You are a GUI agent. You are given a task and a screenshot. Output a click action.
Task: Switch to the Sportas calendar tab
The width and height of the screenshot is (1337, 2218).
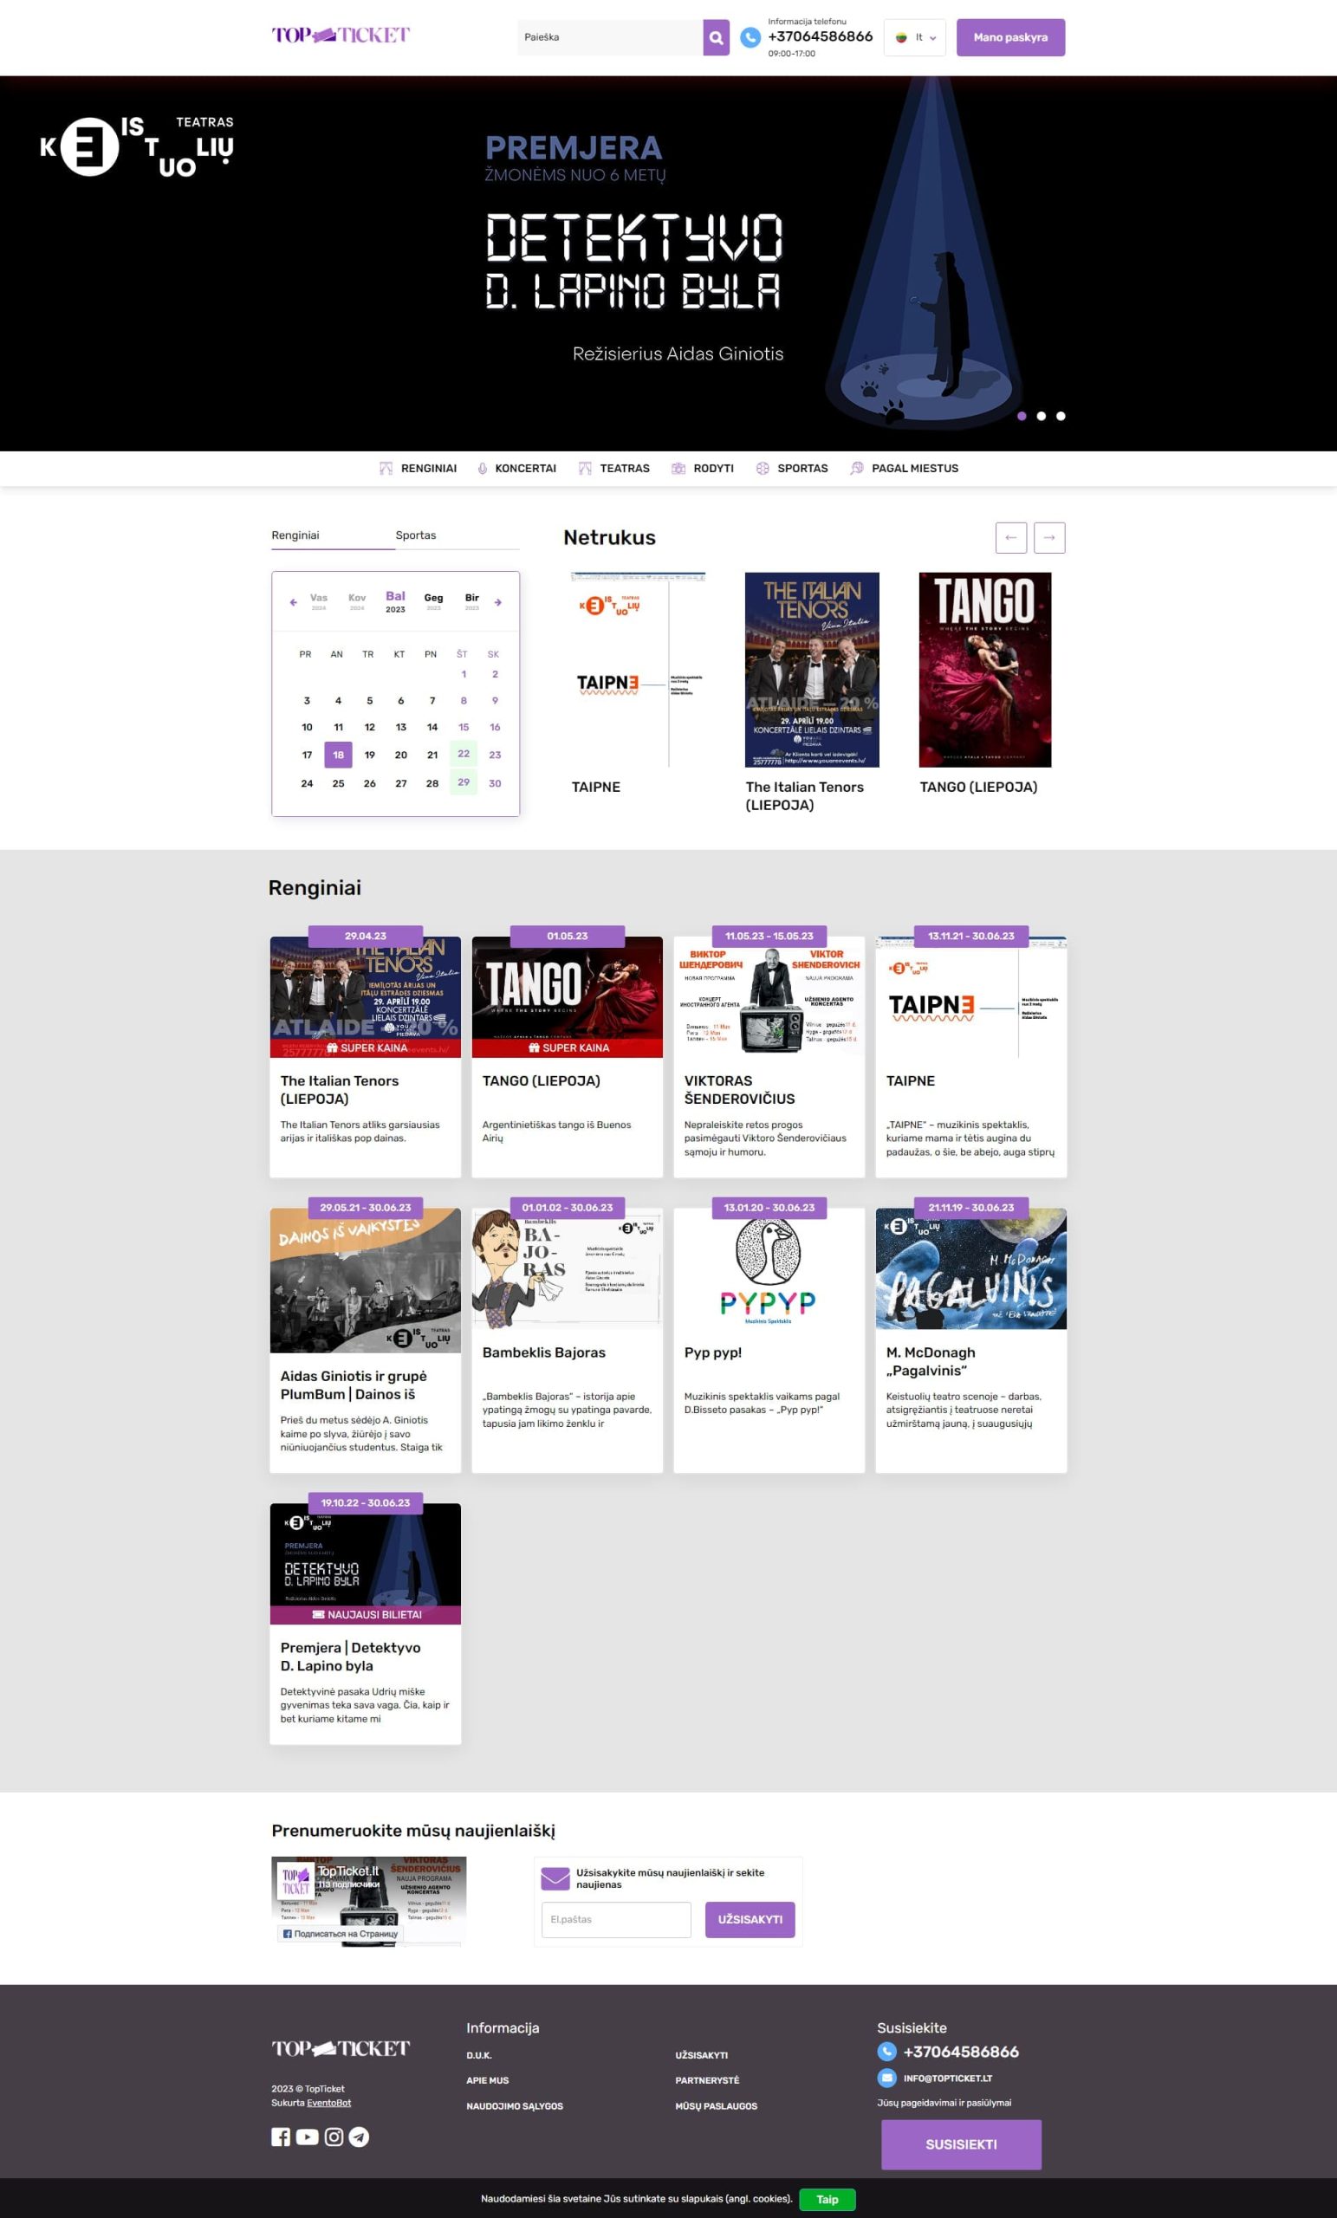[x=416, y=535]
